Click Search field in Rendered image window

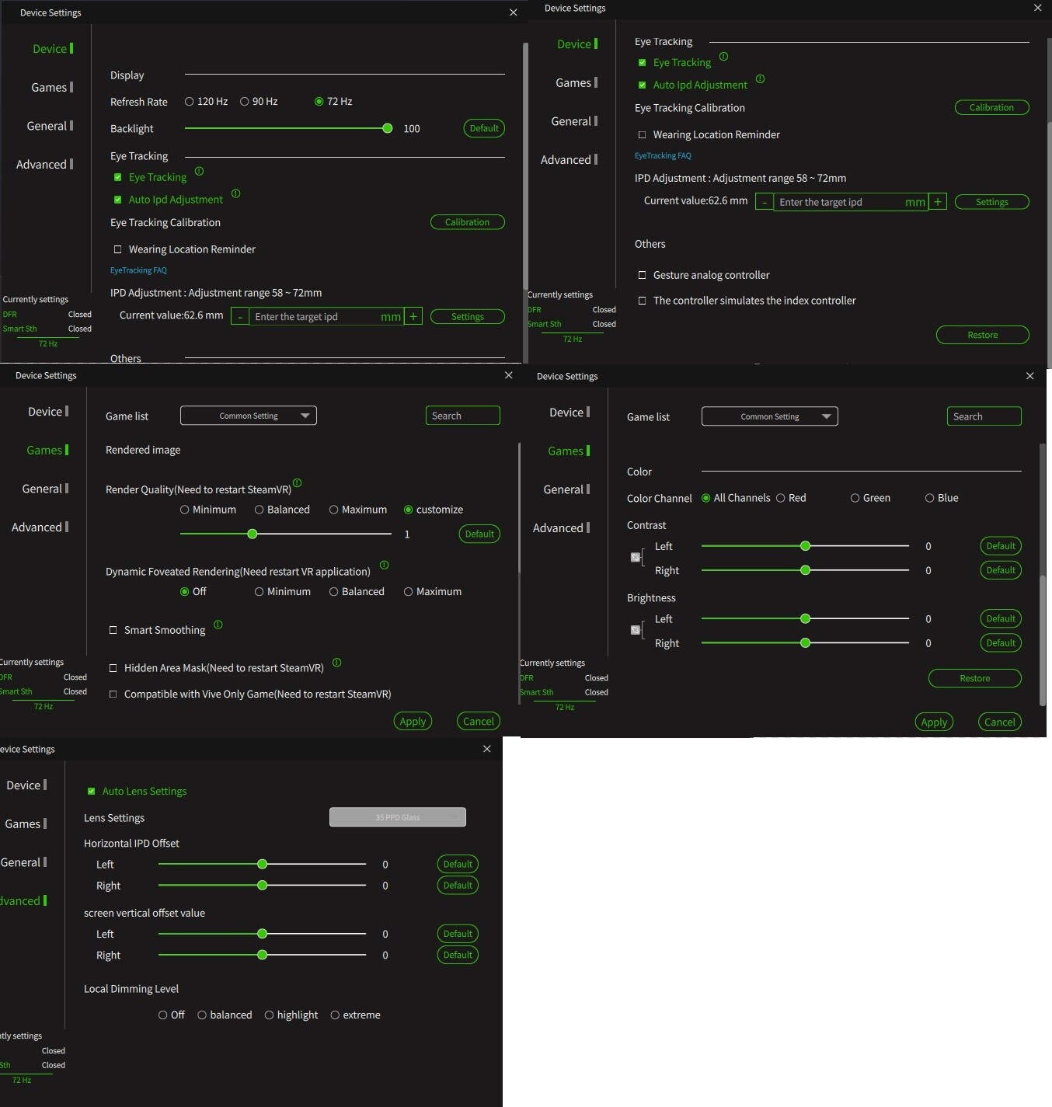coord(463,416)
